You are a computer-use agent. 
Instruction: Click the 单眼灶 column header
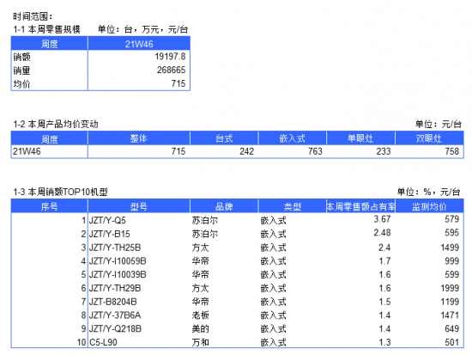pyautogui.click(x=360, y=138)
